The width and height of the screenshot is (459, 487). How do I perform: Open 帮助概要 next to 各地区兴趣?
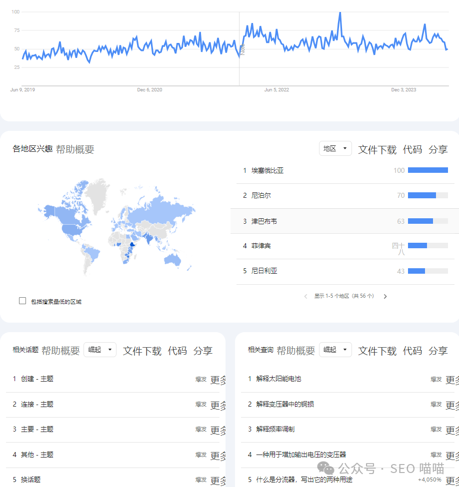point(75,149)
